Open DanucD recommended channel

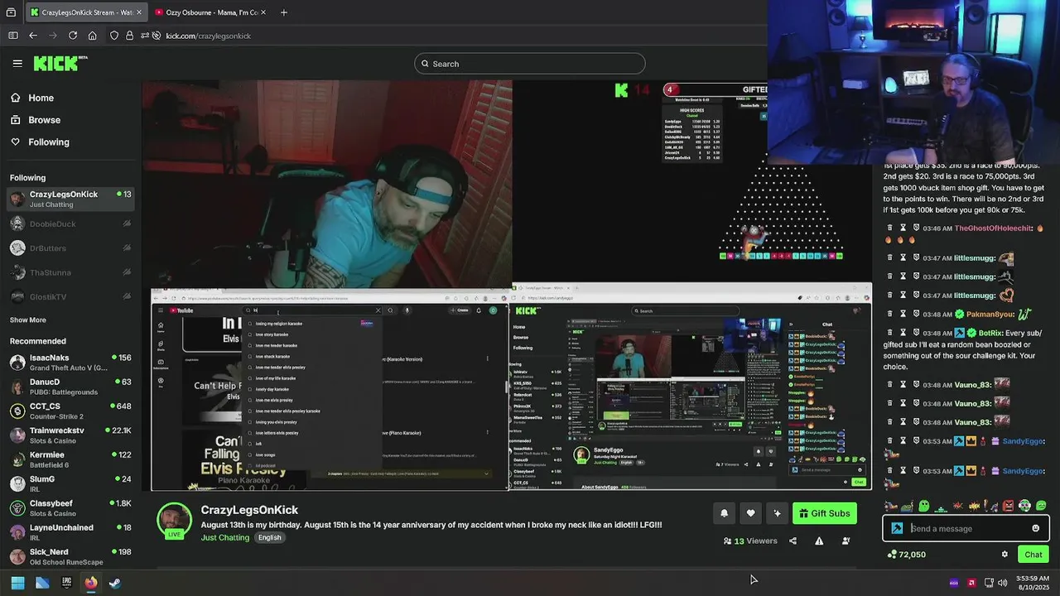click(x=70, y=387)
